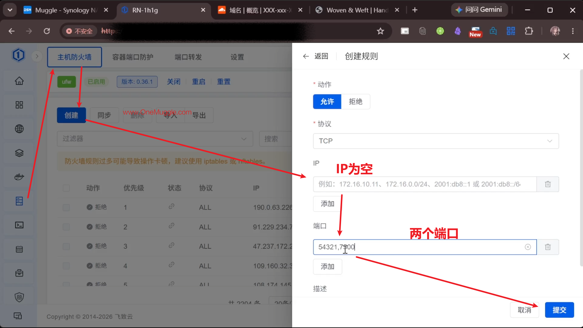Open the 过滤器 filter dropdown
The width and height of the screenshot is (583, 328).
tap(155, 139)
